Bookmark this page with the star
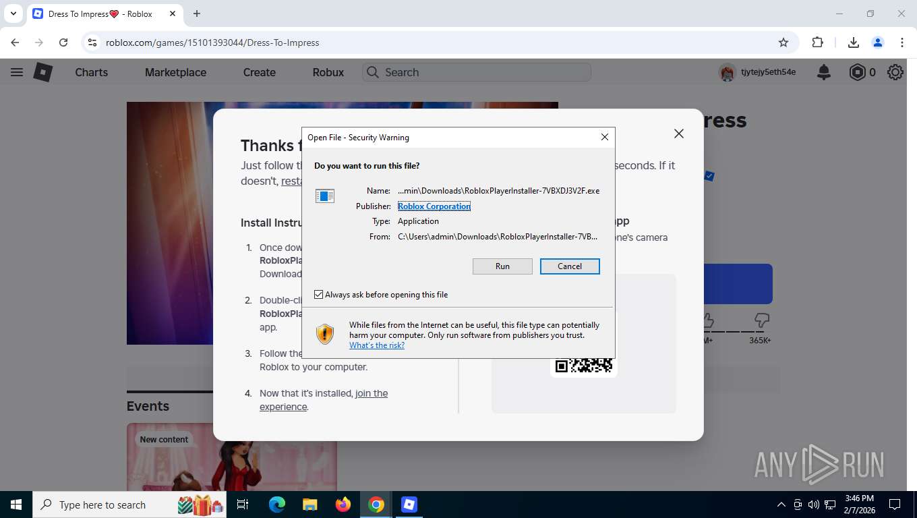This screenshot has height=518, width=917. (783, 42)
